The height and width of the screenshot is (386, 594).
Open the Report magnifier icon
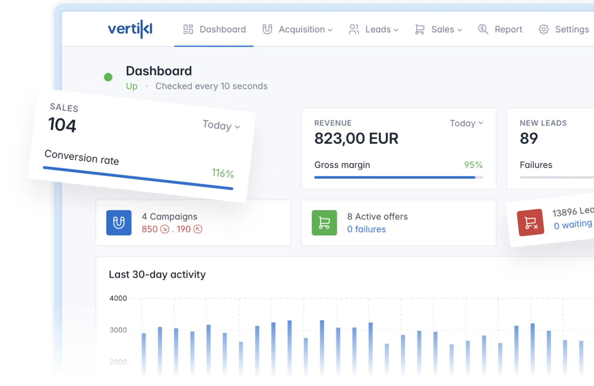click(x=482, y=29)
